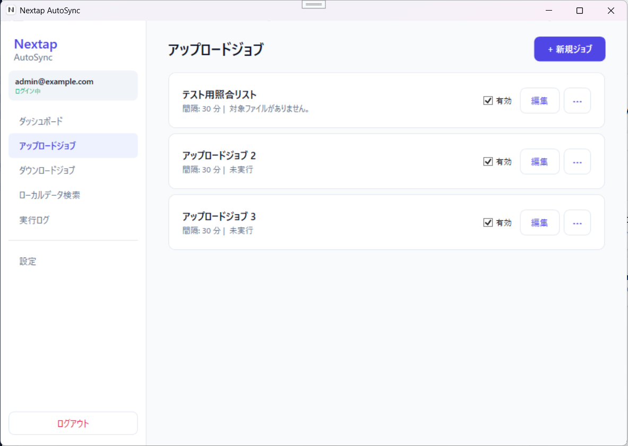Image resolution: width=628 pixels, height=446 pixels.
Task: Minimize the Nextap AutoSync window
Action: click(549, 11)
